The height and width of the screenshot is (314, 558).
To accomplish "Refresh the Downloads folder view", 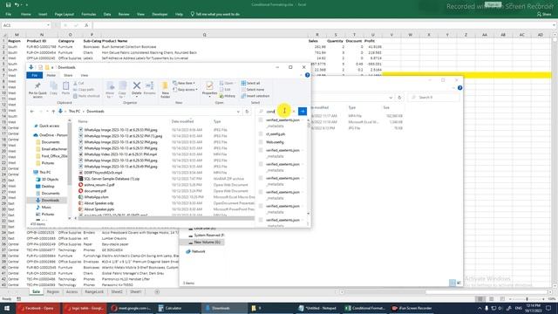I will tap(247, 112).
